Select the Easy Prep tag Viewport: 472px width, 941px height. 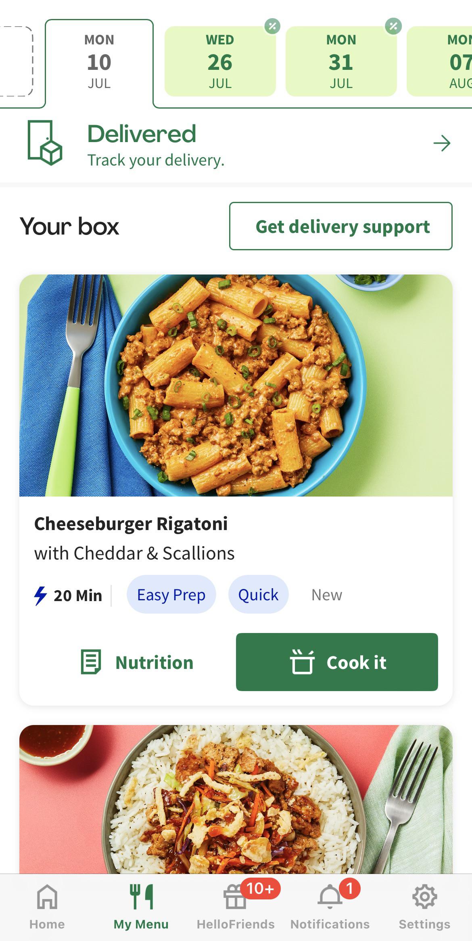pyautogui.click(x=171, y=595)
